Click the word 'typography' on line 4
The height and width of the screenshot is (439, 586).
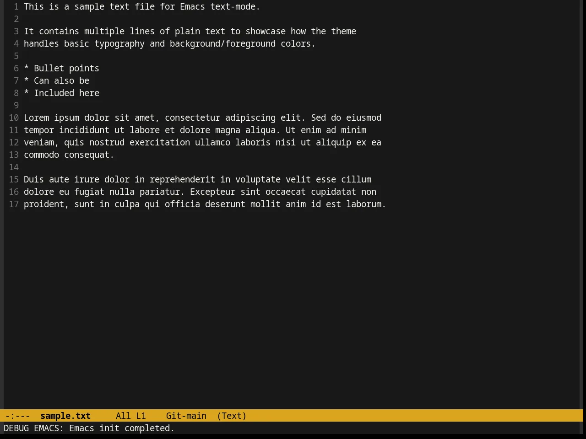[x=119, y=43]
